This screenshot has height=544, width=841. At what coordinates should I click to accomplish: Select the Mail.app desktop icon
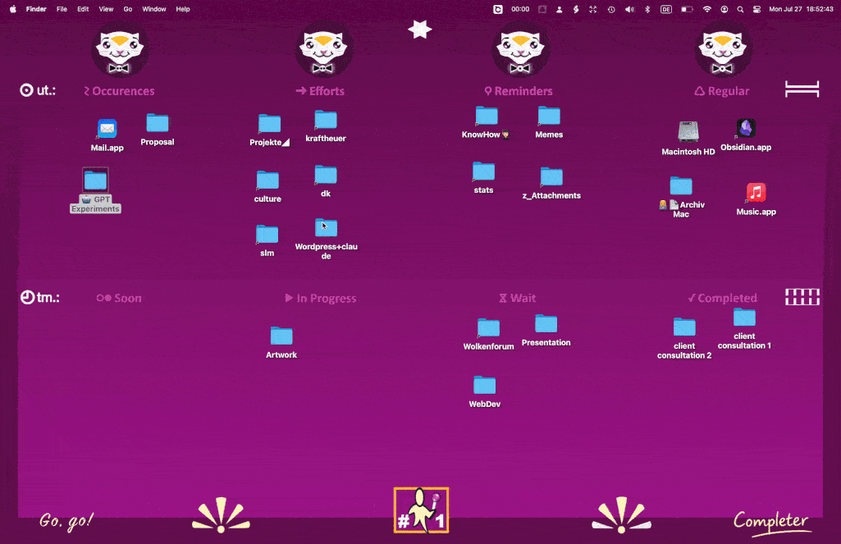(x=107, y=130)
